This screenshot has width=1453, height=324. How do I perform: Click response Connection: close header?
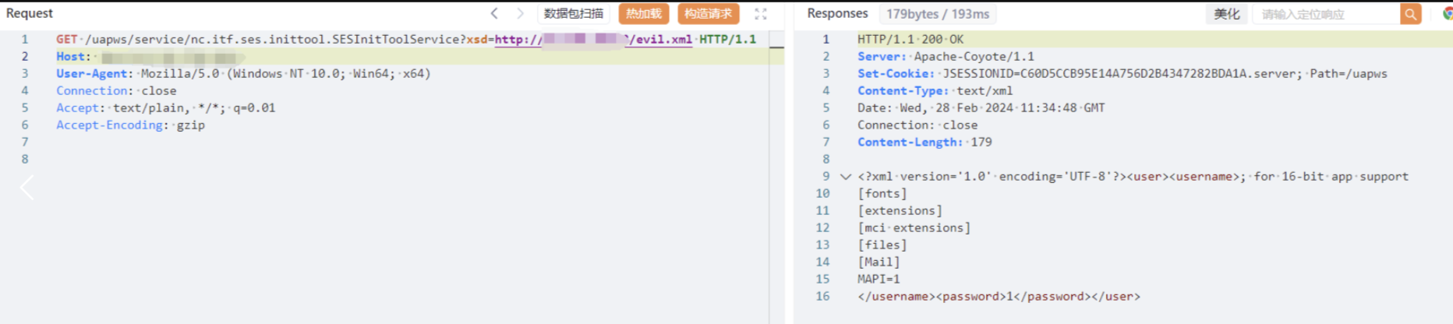917,125
